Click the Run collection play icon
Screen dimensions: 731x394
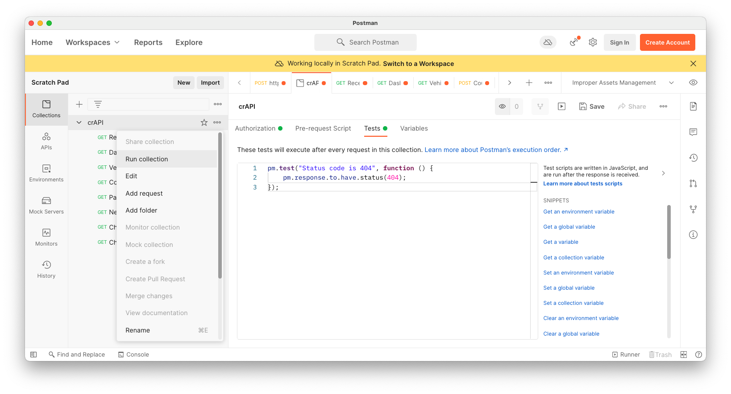561,107
